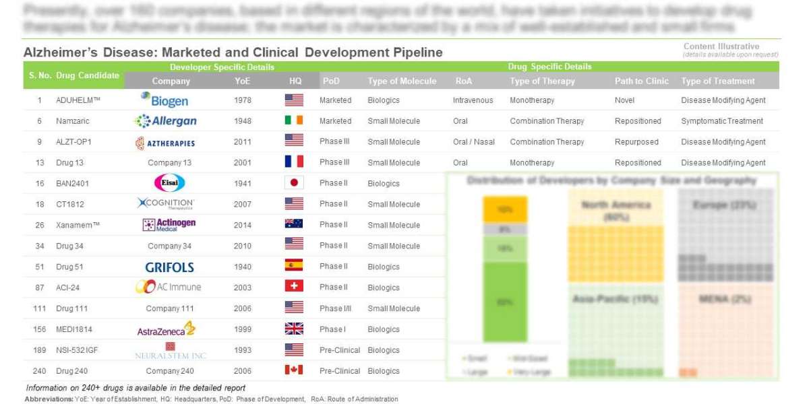Click the "Company 240" cell
The image size is (809, 404).
[169, 372]
